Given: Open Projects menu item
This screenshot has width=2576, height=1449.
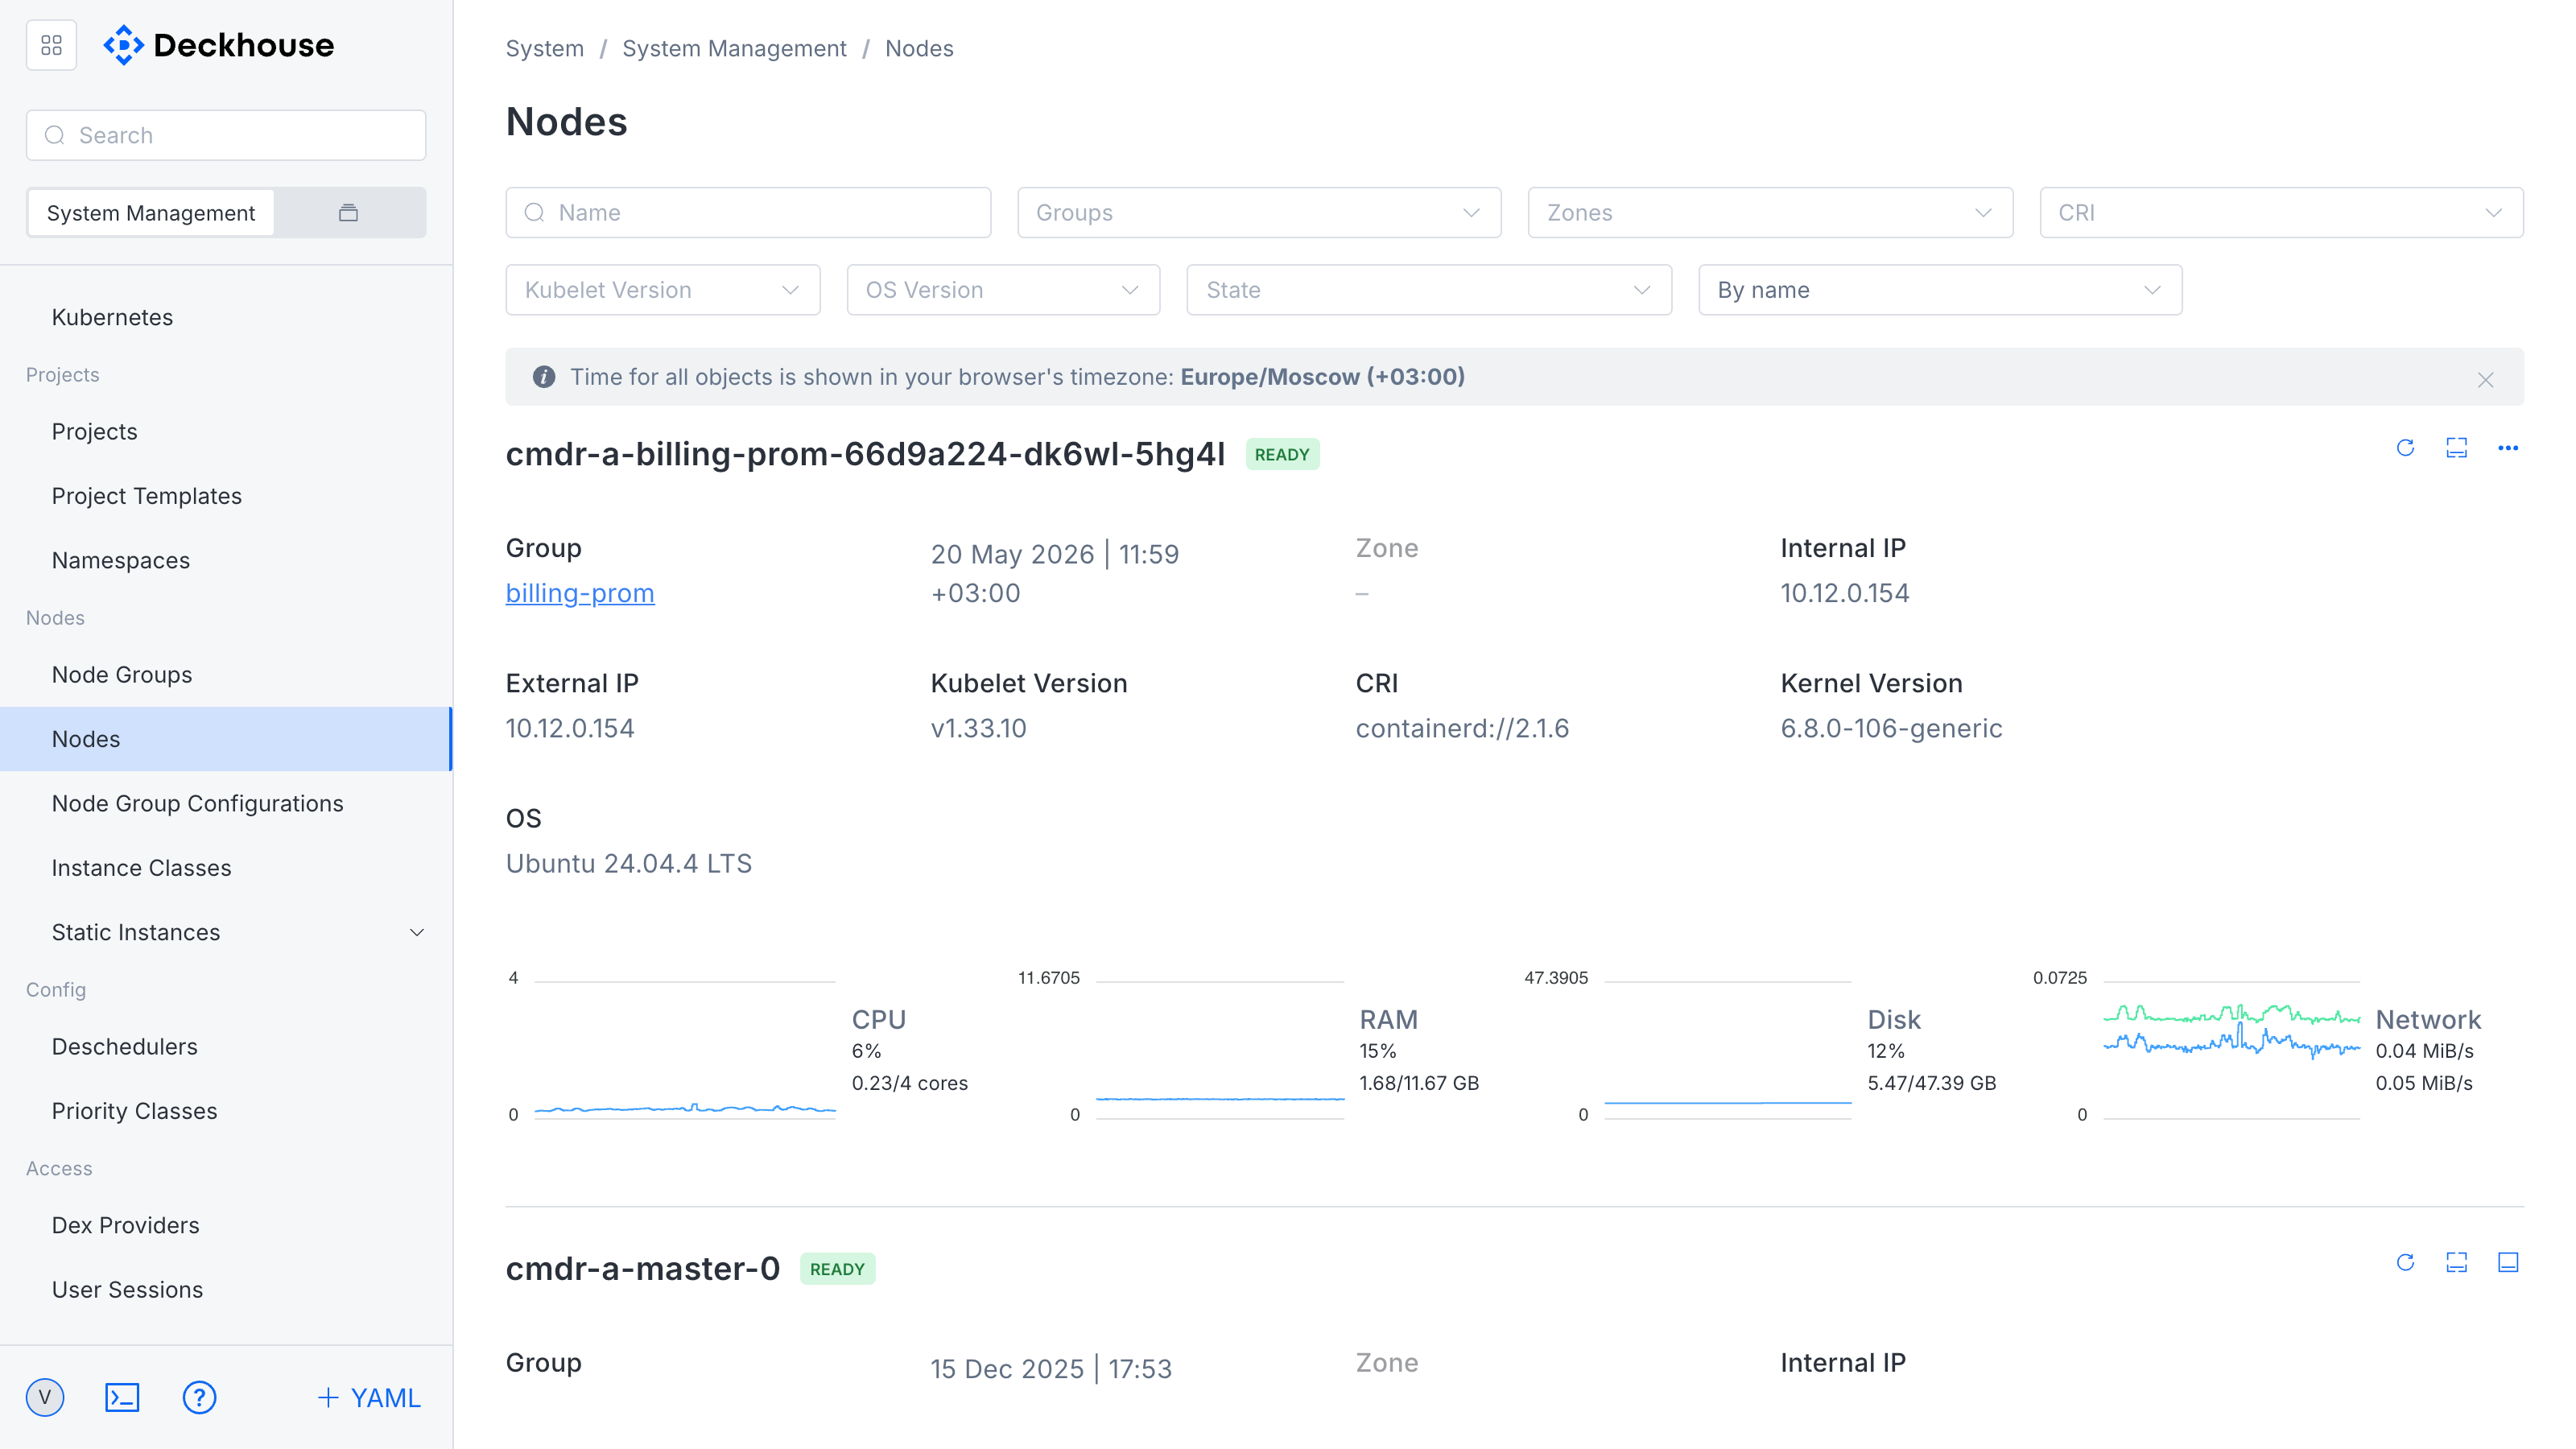Looking at the screenshot, I should pos(94,431).
